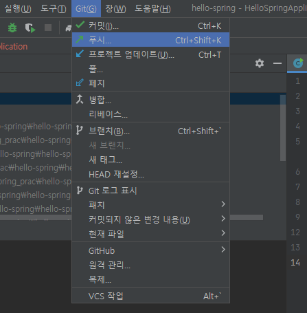Open panel settings gear icon
The image size is (307, 313).
(260, 63)
